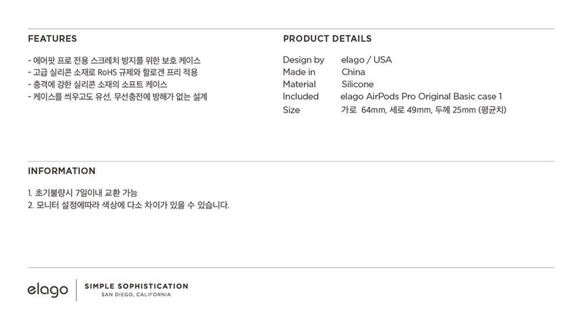
Task: Click the FEATURES heading
Action: (52, 38)
